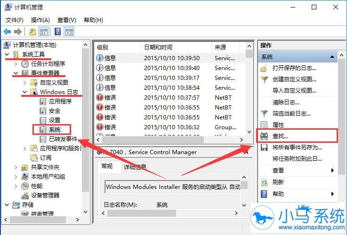Switch to the 常规 tab

(x=107, y=166)
